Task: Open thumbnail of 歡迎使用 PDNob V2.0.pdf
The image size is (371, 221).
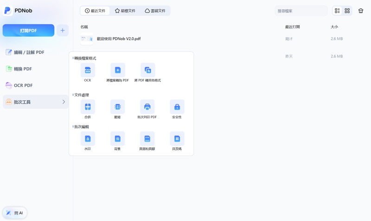Action: point(87,39)
